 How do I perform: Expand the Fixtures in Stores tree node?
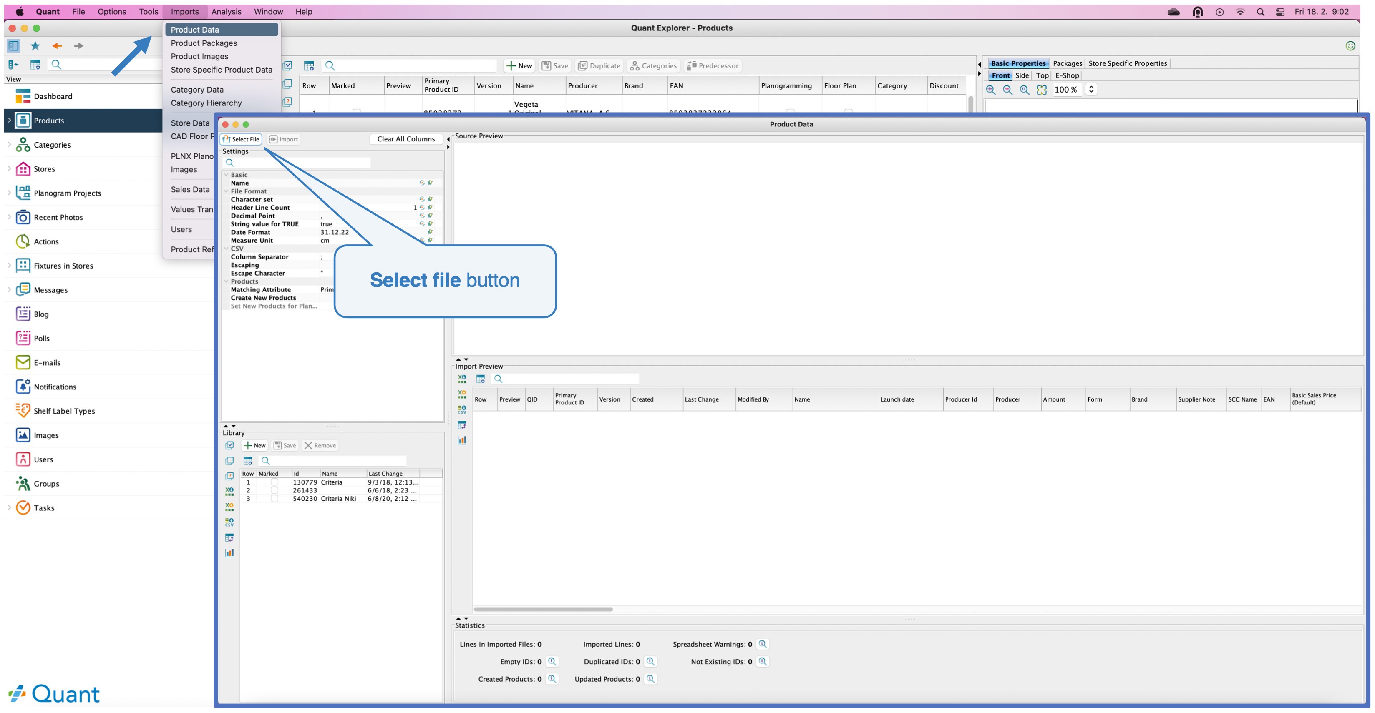[x=9, y=265]
